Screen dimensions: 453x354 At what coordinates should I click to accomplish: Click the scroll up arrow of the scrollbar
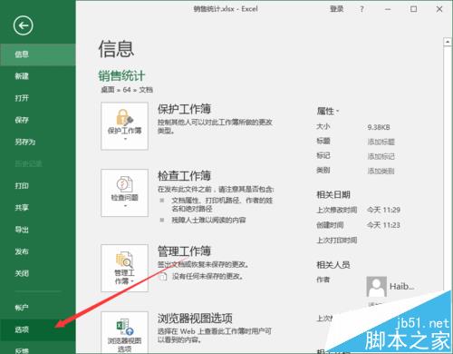click(448, 42)
